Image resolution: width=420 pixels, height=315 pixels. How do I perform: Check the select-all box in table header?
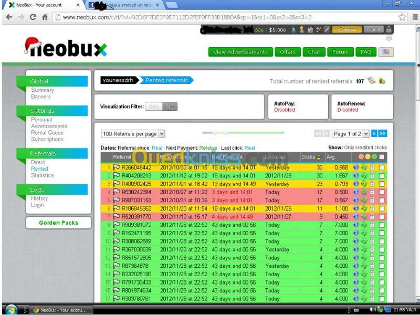pos(382,157)
